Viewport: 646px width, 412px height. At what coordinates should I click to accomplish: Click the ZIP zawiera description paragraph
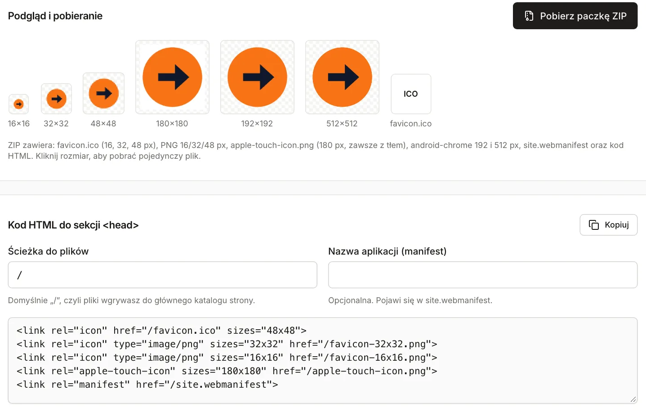click(316, 151)
